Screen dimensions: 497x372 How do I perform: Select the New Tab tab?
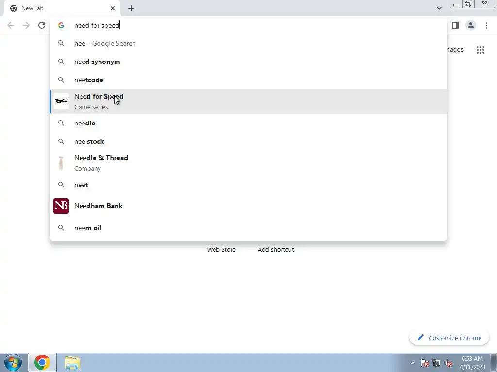(62, 8)
